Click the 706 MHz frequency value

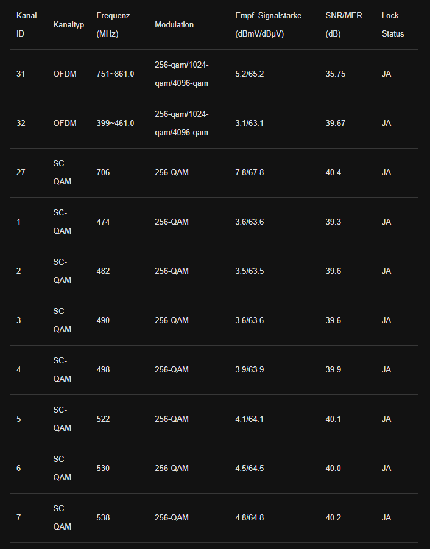[103, 173]
